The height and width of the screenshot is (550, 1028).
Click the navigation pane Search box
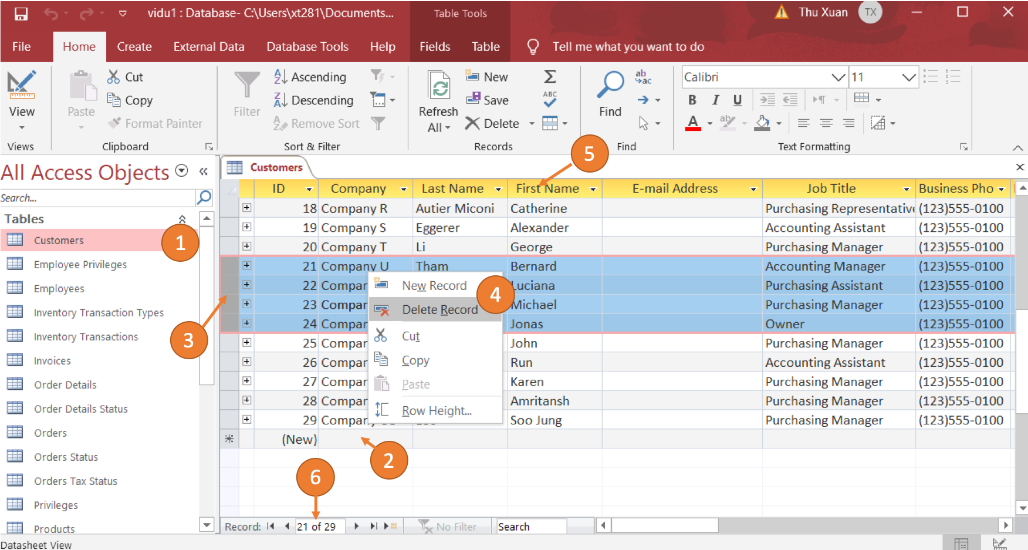[97, 198]
